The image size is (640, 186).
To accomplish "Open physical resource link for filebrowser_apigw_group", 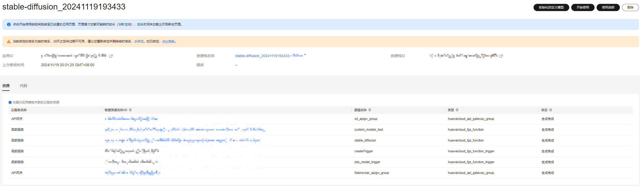I will coord(133,173).
